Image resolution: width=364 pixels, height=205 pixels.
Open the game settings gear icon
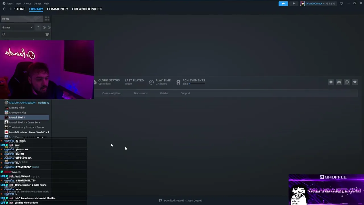(x=331, y=82)
